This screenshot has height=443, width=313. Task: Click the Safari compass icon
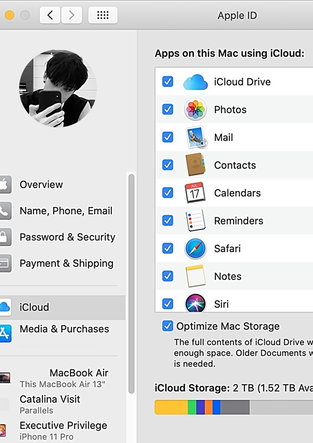click(x=195, y=248)
